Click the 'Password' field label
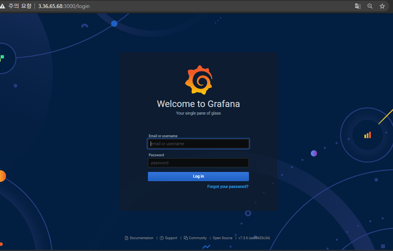This screenshot has height=251, width=393. point(156,155)
